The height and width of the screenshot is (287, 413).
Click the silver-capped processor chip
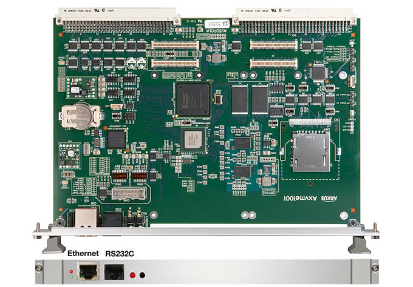coord(193,140)
